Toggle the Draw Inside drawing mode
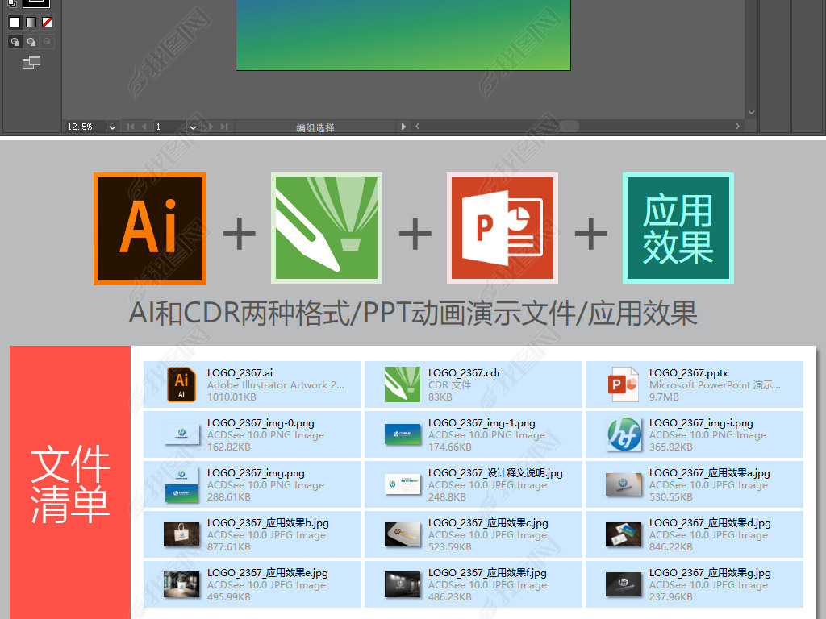Screen dimensions: 826x619 47,42
